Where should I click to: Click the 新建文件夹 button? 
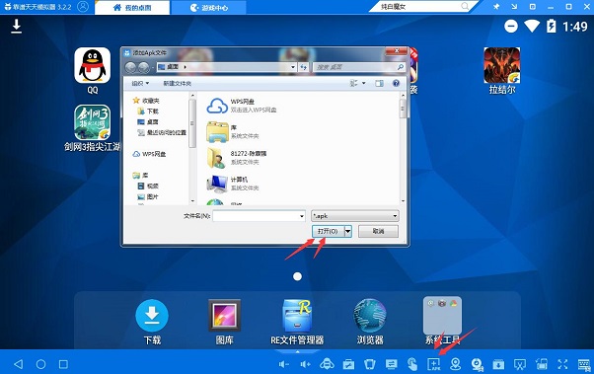coord(177,83)
